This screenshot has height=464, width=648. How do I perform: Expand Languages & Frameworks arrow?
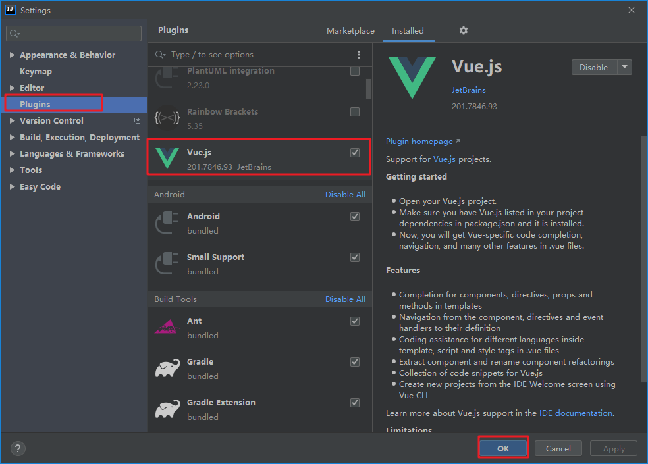(x=13, y=154)
